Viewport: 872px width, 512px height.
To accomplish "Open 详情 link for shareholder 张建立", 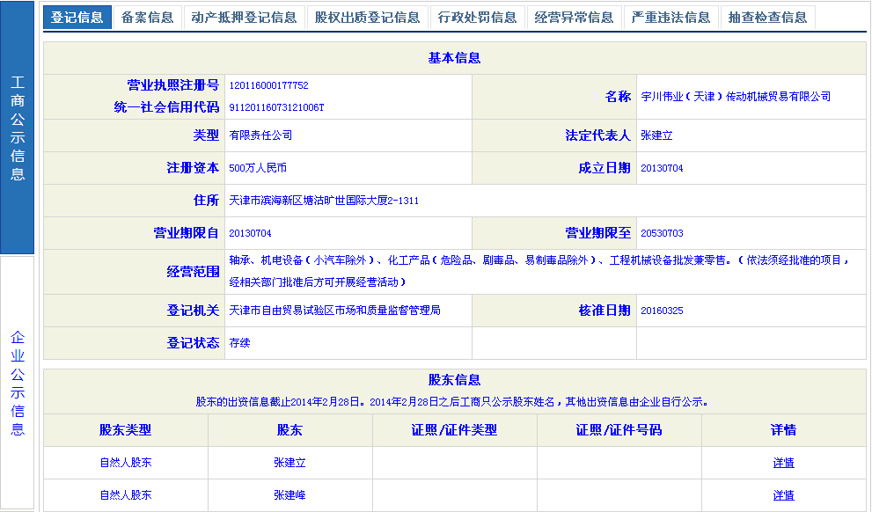I will pos(783,463).
